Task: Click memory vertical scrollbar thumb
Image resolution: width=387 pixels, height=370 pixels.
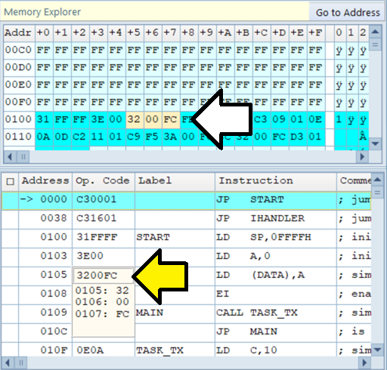Action: click(x=376, y=45)
